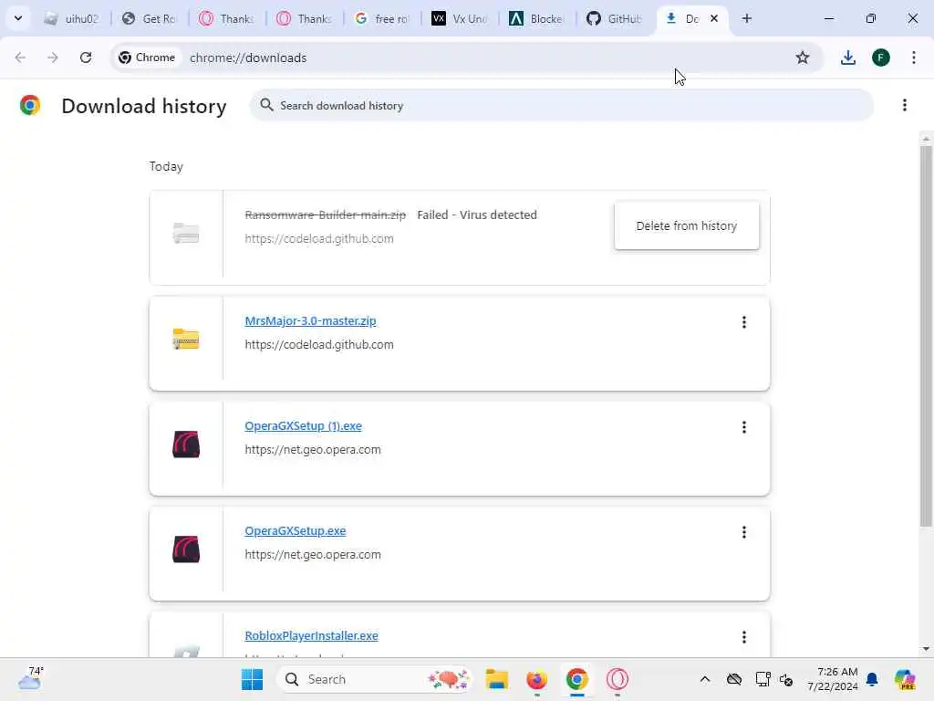934x701 pixels.
Task: Open the OperaGXSetup.exe link
Action: (x=296, y=530)
